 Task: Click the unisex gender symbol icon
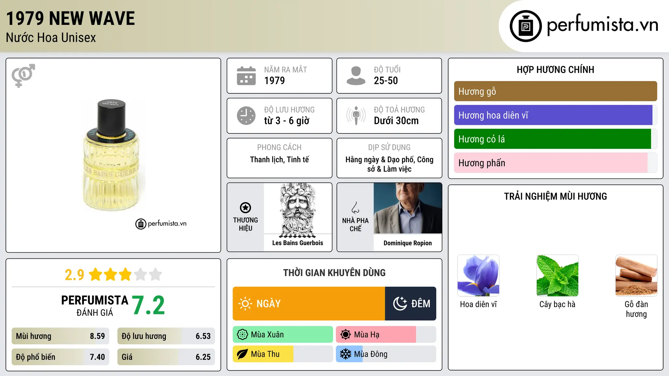pos(23,75)
